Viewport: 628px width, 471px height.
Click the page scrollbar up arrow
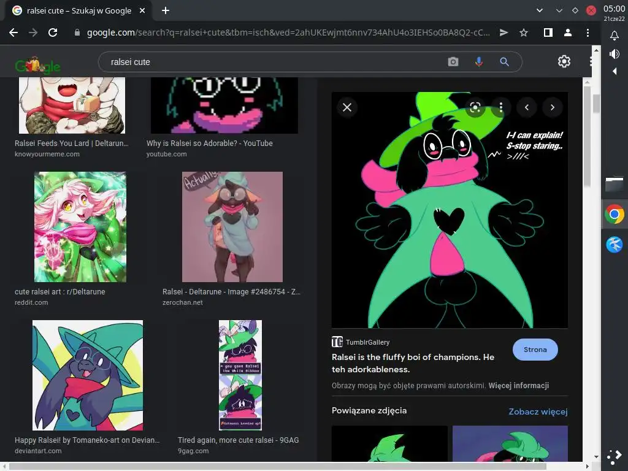[596, 50]
